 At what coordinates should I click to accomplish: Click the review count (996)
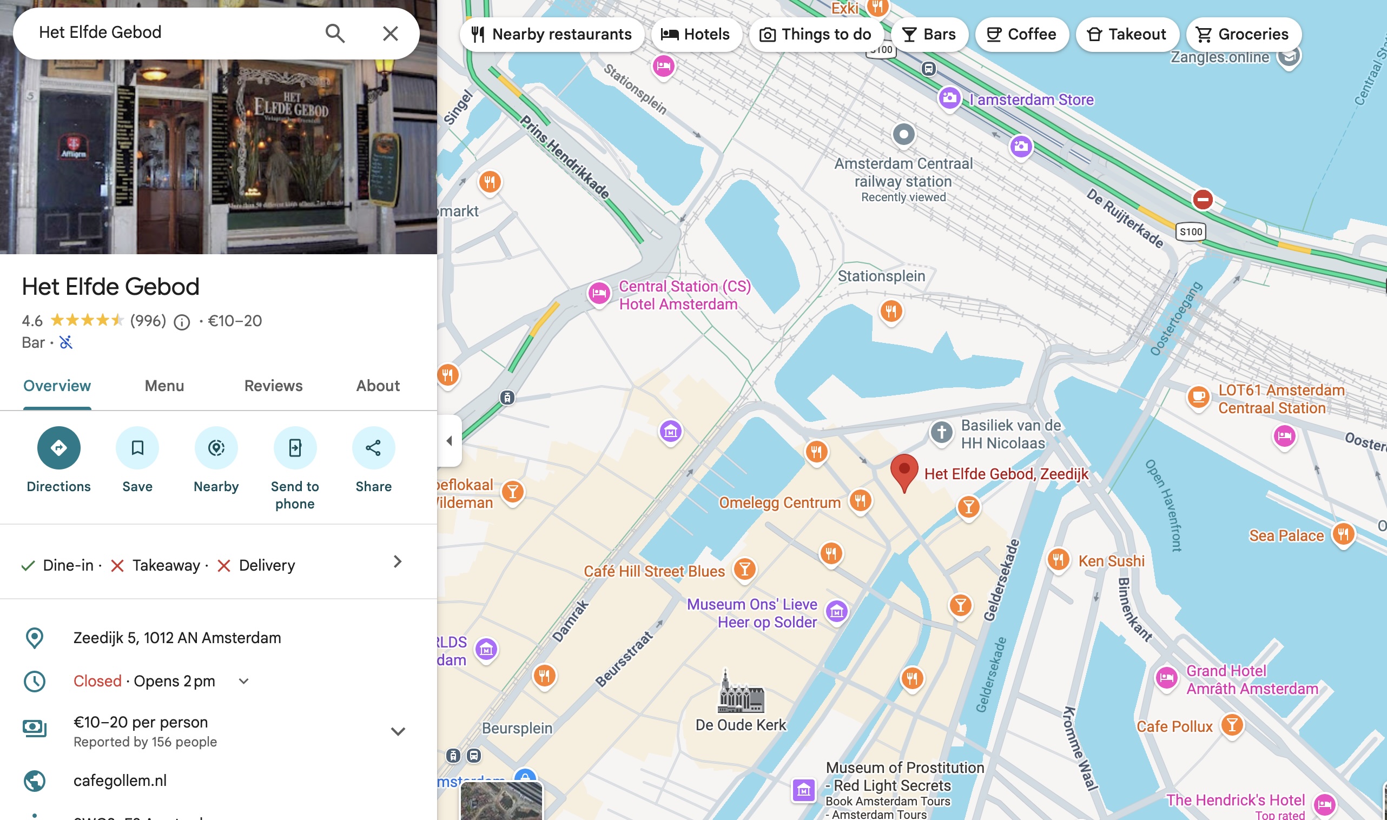pos(148,321)
